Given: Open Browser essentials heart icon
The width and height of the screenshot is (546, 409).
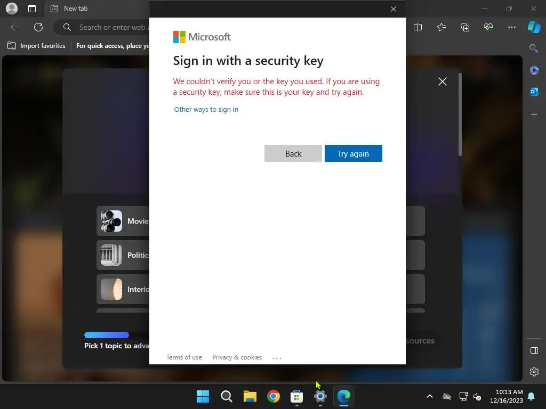Looking at the screenshot, I should click(x=488, y=27).
